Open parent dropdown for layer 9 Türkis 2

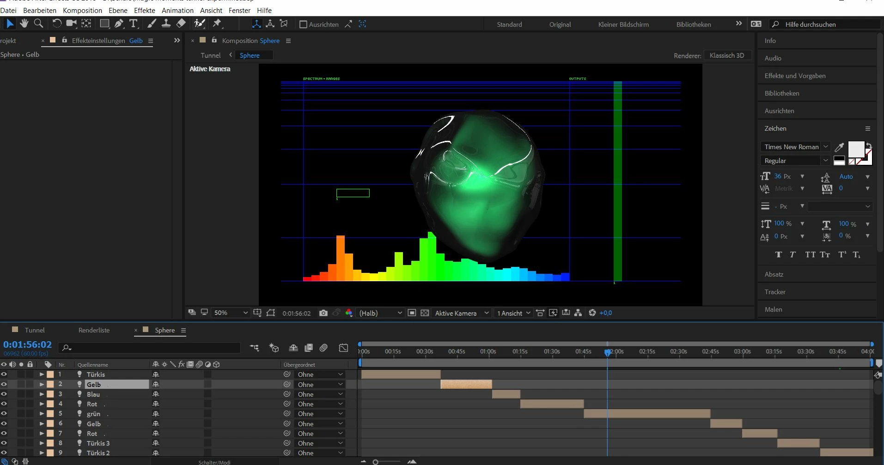pyautogui.click(x=320, y=453)
